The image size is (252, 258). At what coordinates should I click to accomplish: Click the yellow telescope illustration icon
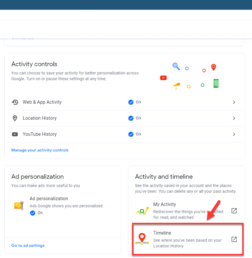coord(176,86)
